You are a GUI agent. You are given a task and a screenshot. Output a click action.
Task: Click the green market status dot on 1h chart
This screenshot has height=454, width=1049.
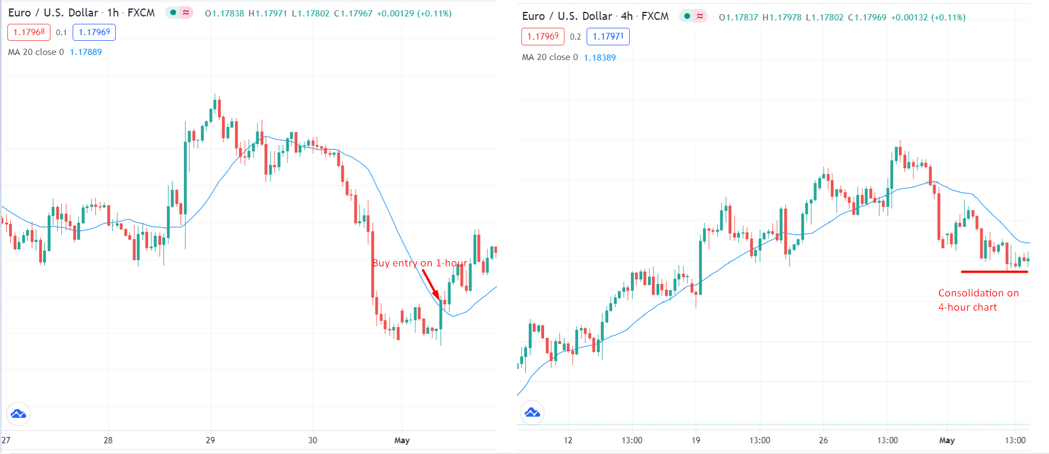tap(173, 12)
